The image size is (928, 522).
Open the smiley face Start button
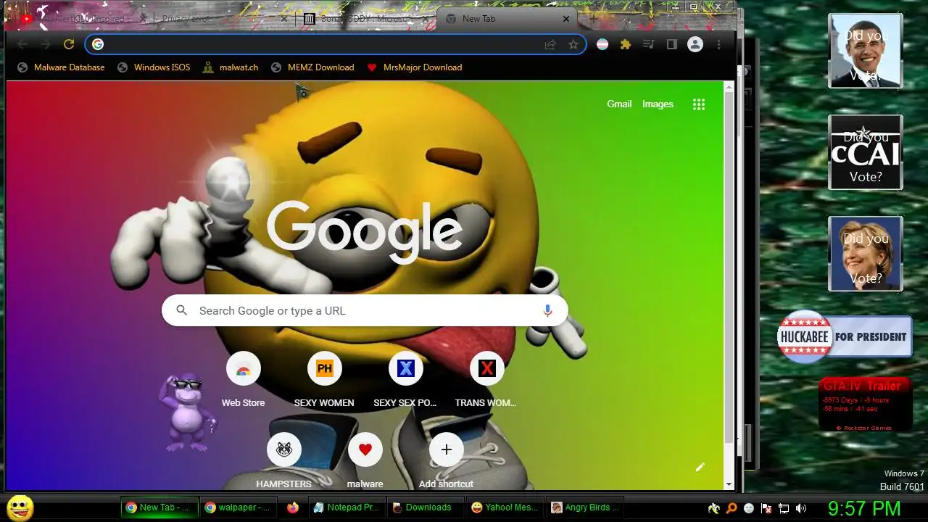click(20, 507)
